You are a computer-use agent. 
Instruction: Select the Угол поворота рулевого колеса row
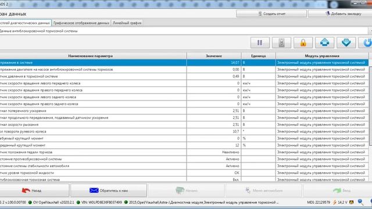pos(184,131)
